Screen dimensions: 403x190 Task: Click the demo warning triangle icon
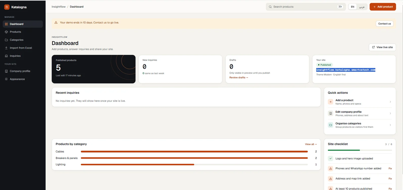56,23
